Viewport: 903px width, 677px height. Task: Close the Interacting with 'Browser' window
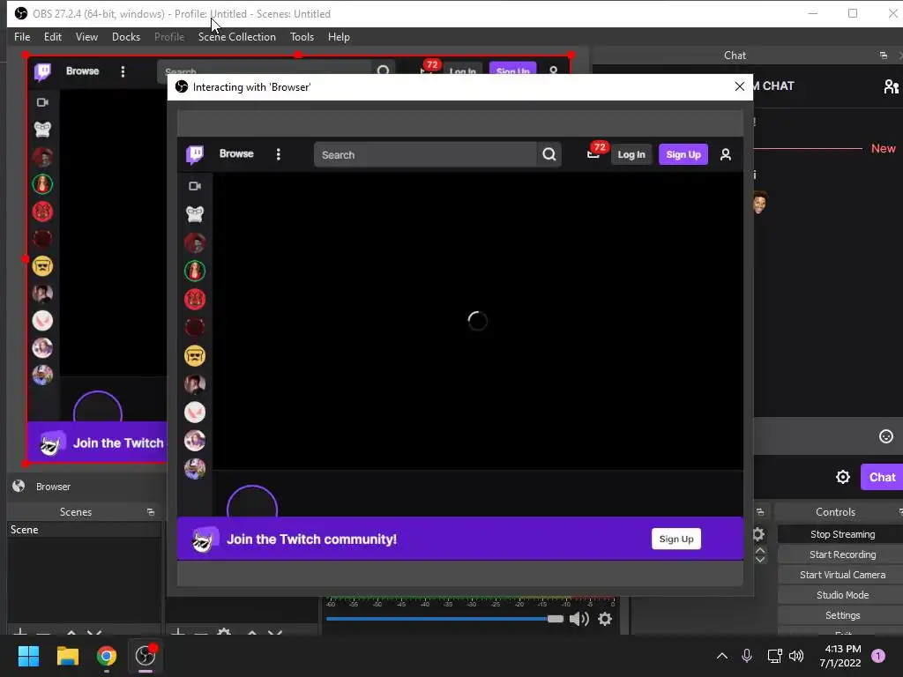pos(740,86)
